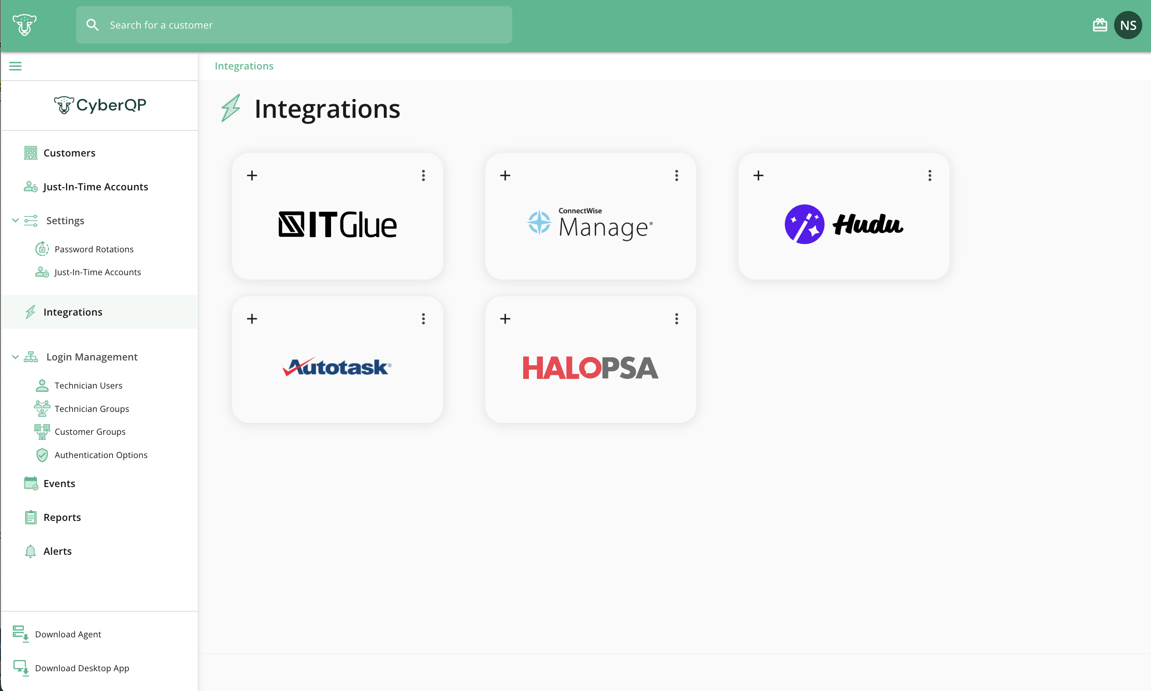Click the CyberQP panda logo in header

(x=24, y=25)
